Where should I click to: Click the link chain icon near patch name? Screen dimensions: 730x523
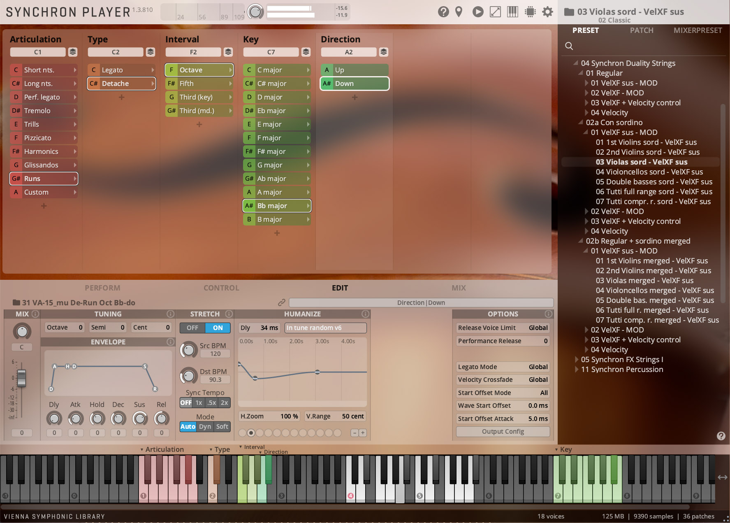282,302
